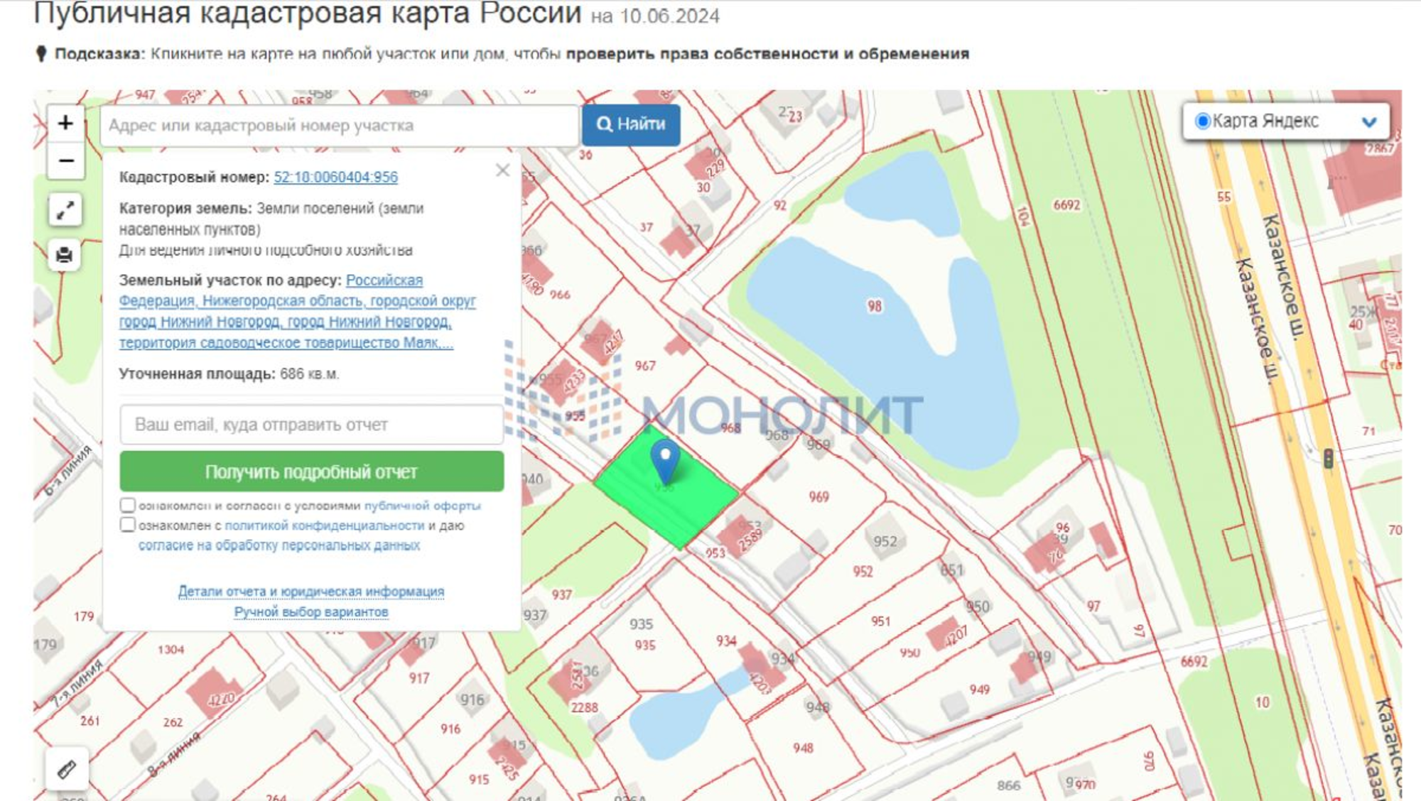Zoom in the map with plus button
This screenshot has width=1421, height=801.
pyautogui.click(x=65, y=123)
